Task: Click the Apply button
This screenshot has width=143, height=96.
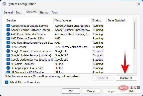Action: (x=111, y=91)
